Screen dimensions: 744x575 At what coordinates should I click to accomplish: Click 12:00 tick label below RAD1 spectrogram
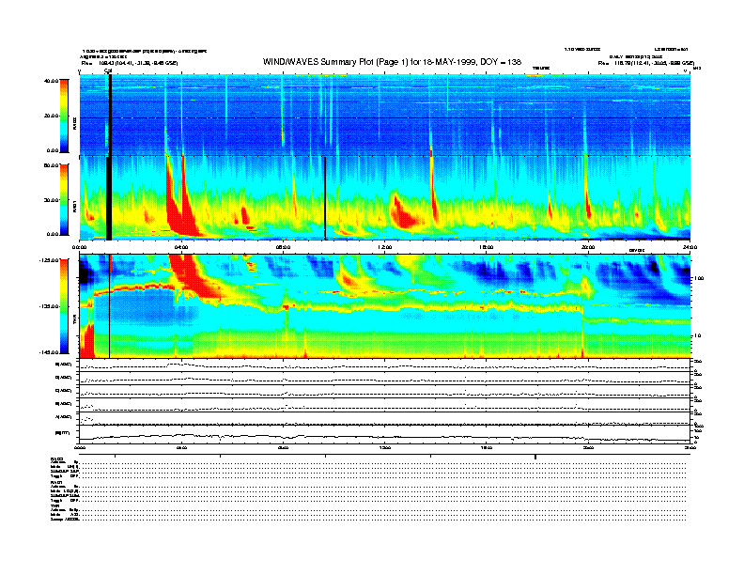click(385, 247)
